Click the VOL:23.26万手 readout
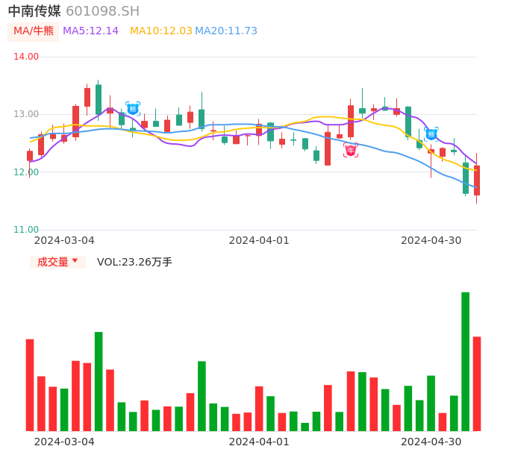512x452 pixels. [134, 262]
